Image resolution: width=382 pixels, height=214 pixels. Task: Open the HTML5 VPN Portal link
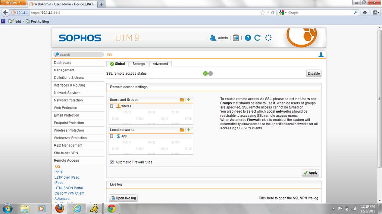[x=69, y=188]
